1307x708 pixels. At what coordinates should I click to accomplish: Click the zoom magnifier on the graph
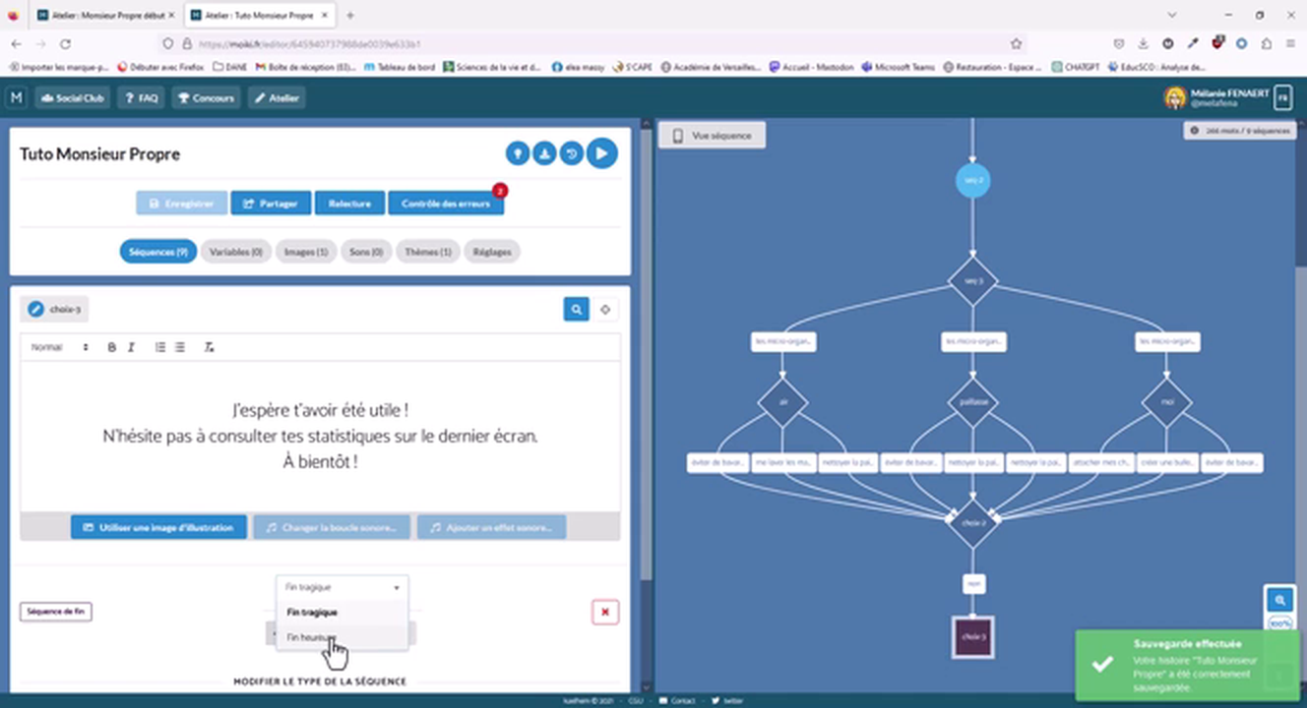[x=1279, y=599]
